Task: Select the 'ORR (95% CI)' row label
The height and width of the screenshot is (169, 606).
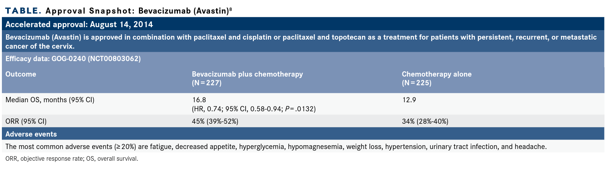Action: coord(26,121)
